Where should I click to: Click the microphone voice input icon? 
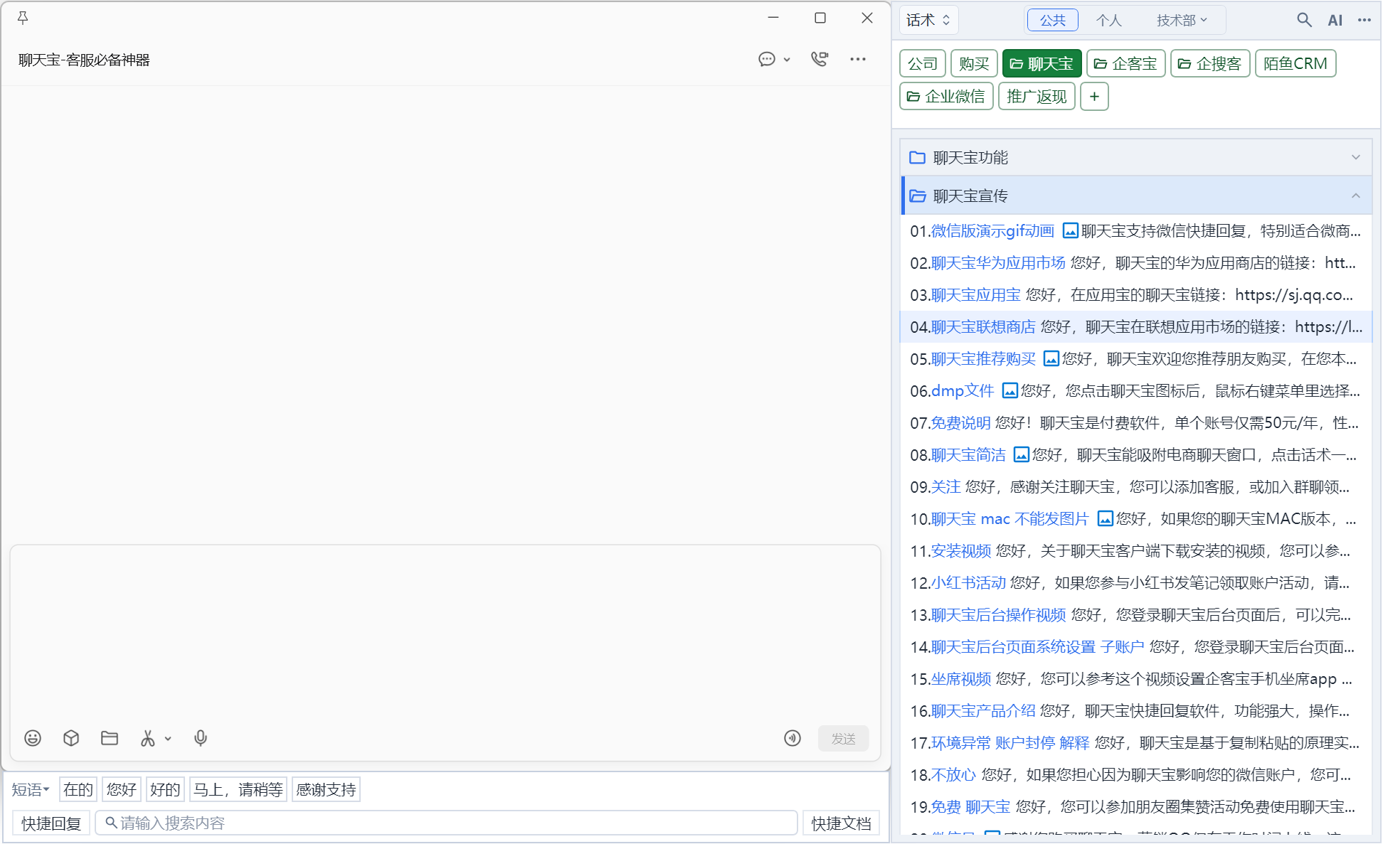pos(201,738)
